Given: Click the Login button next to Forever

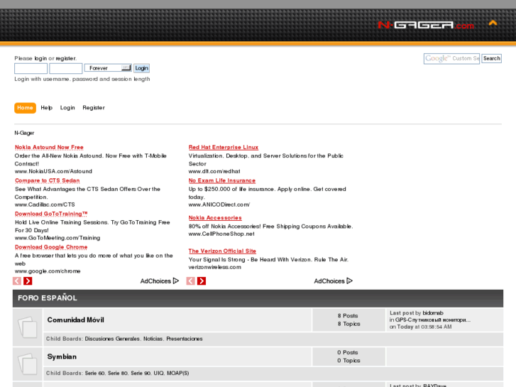Looking at the screenshot, I should pos(141,68).
